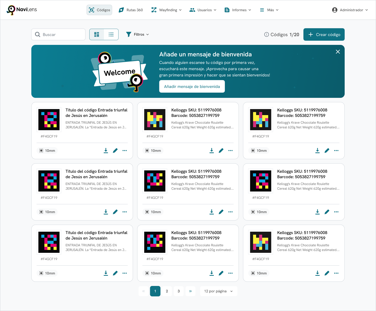Image resolution: width=376 pixels, height=311 pixels.
Task: Open the 12 por página selector
Action: (219, 291)
